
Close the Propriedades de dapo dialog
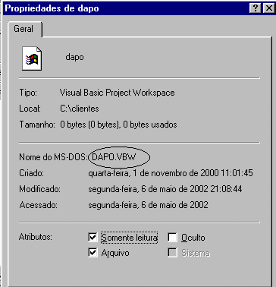268,8
